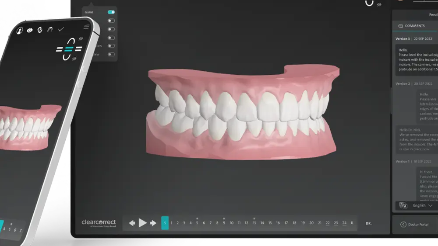This screenshot has height=246, width=438.
Task: Click the ClearCorrect logo
Action: pos(99,223)
